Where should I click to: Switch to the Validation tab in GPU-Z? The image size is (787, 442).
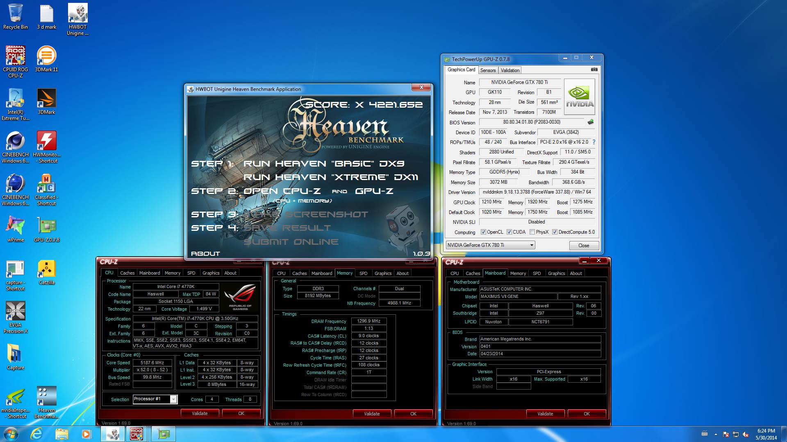pos(510,70)
